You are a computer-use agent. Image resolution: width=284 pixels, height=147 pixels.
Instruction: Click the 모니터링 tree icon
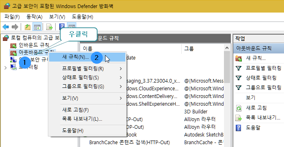[x=13, y=67]
